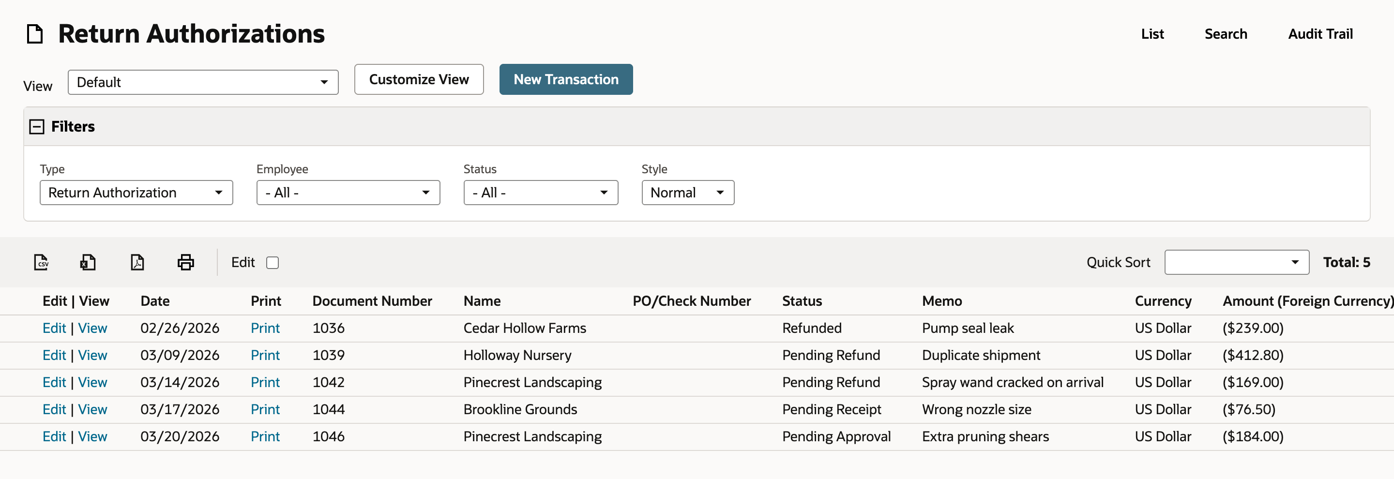Collapse the Filters section
The height and width of the screenshot is (479, 1394).
[x=37, y=126]
